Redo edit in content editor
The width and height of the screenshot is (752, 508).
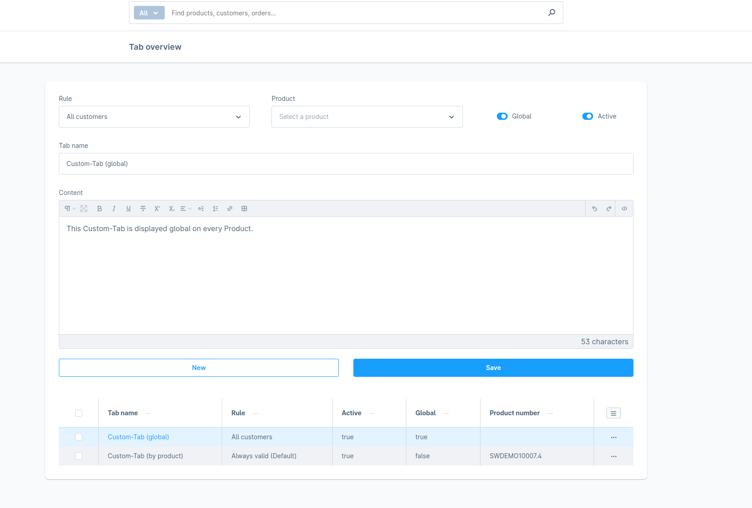(x=609, y=209)
